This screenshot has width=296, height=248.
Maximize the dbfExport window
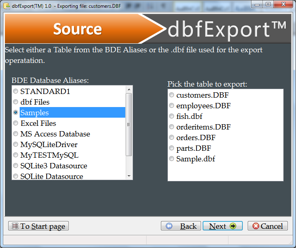[x=268, y=4]
